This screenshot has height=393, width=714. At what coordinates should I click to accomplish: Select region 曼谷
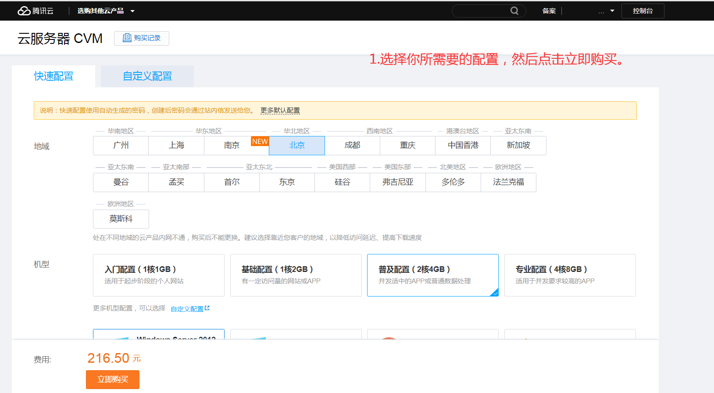(121, 182)
